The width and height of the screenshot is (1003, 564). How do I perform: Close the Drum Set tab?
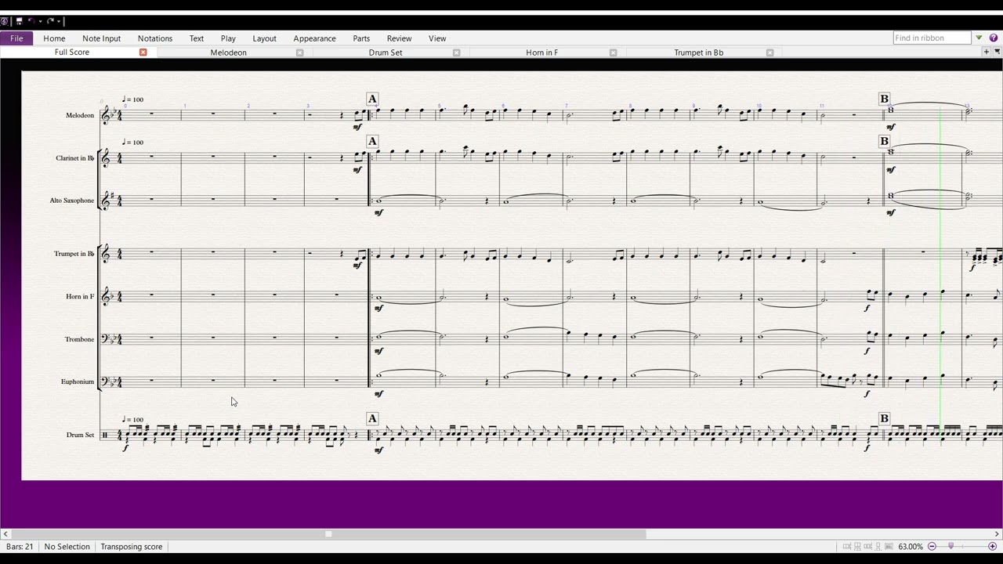click(456, 52)
